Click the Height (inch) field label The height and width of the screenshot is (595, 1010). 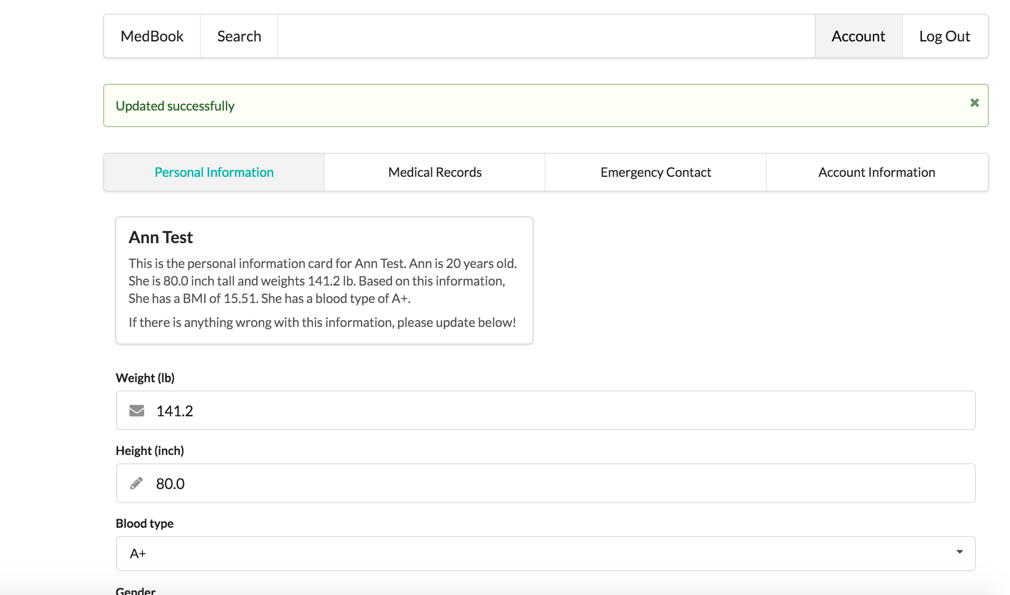150,451
